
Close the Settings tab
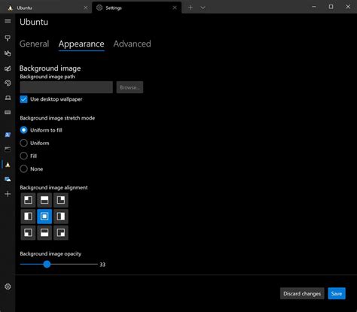pos(175,8)
